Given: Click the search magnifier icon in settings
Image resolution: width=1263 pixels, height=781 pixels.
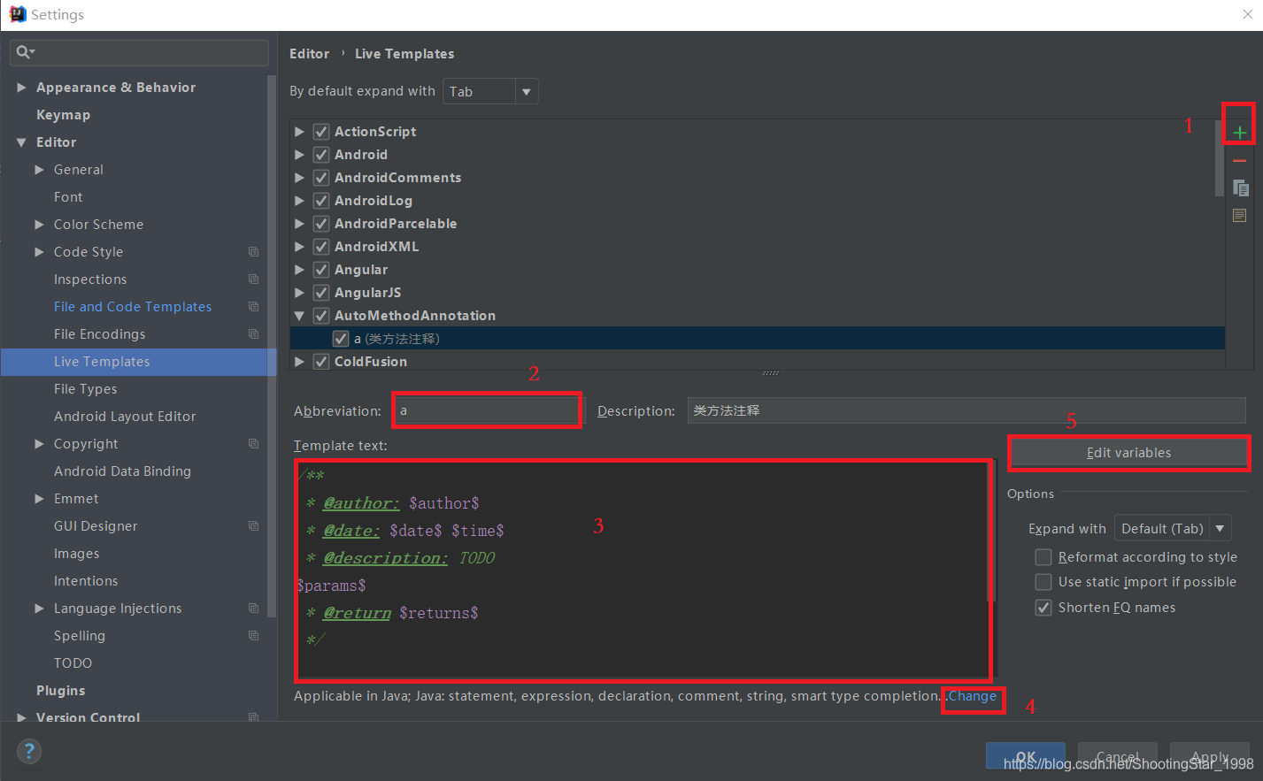Looking at the screenshot, I should [x=24, y=52].
